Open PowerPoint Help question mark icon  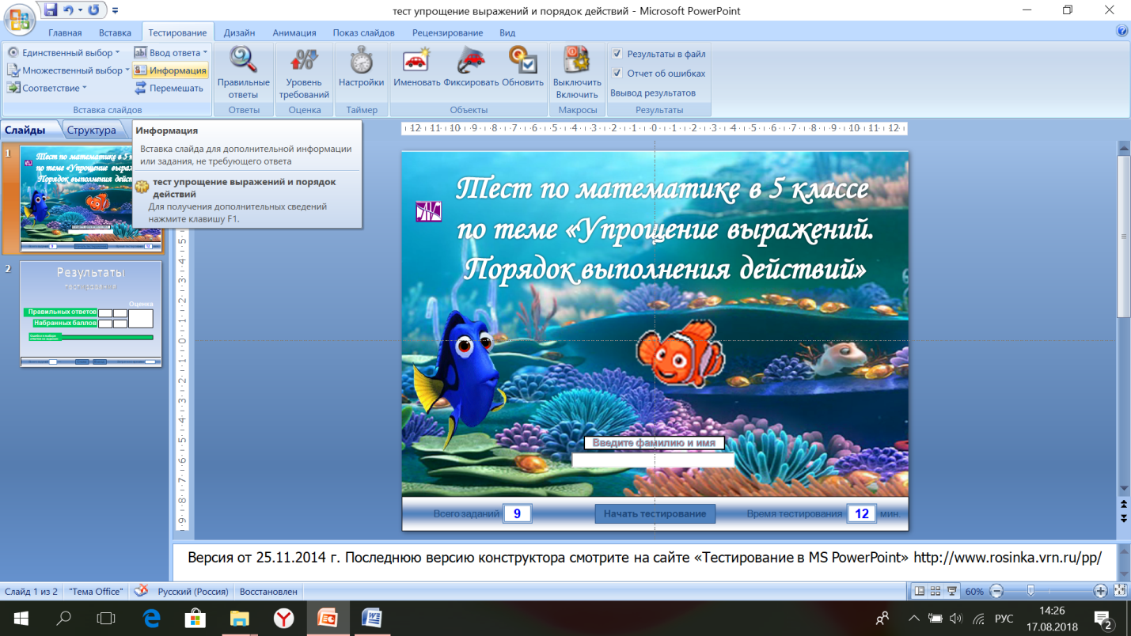click(x=1121, y=31)
